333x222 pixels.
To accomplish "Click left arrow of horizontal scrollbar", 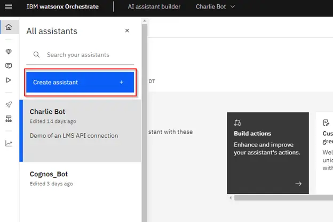I will (x=231, y=198).
